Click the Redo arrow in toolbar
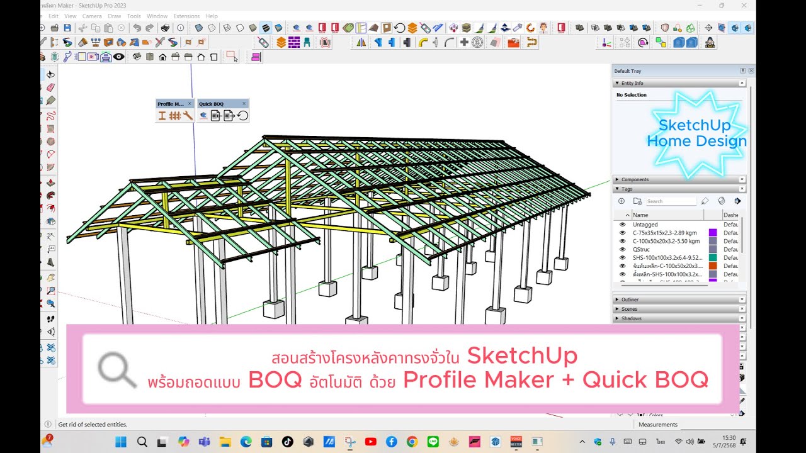This screenshot has width=806, height=453. coord(149,28)
